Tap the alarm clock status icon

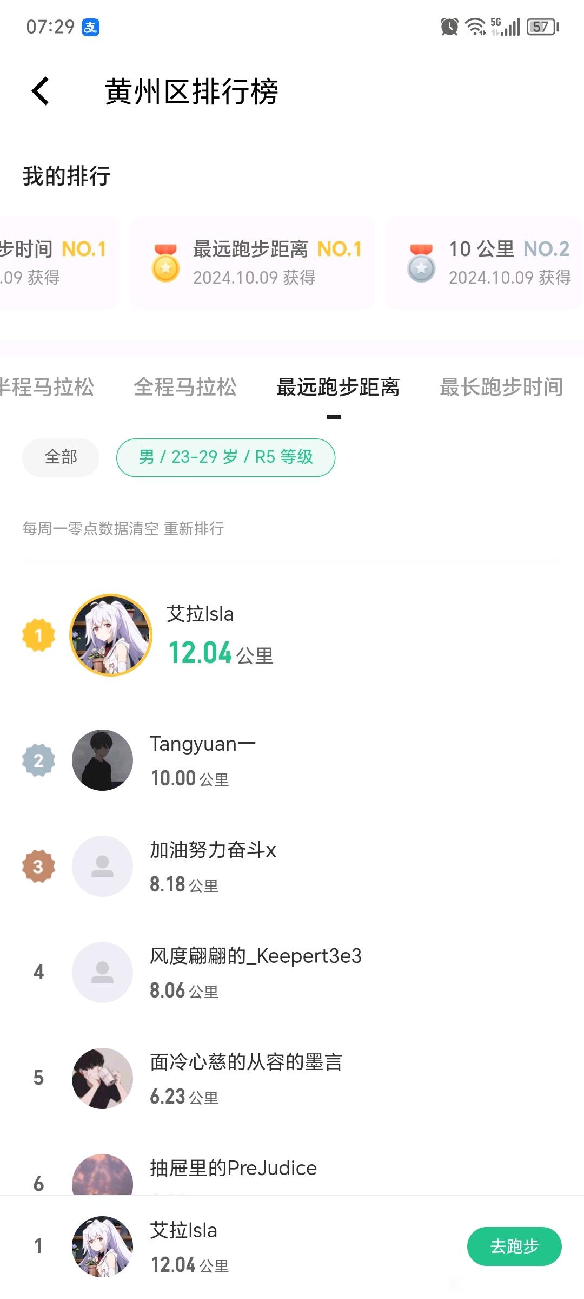tap(449, 27)
